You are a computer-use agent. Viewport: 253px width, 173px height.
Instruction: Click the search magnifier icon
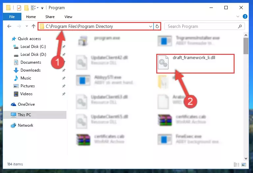tap(240, 26)
